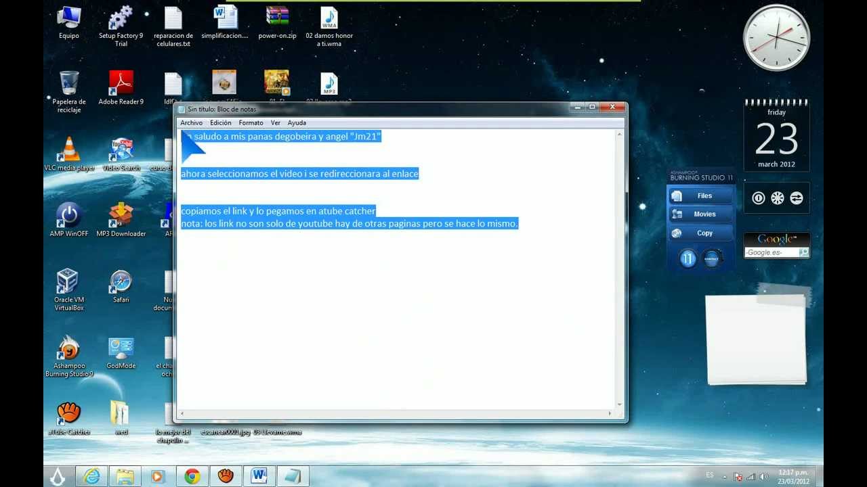Click Movies in Burning Studio gadget
The image size is (867, 487).
click(x=700, y=214)
